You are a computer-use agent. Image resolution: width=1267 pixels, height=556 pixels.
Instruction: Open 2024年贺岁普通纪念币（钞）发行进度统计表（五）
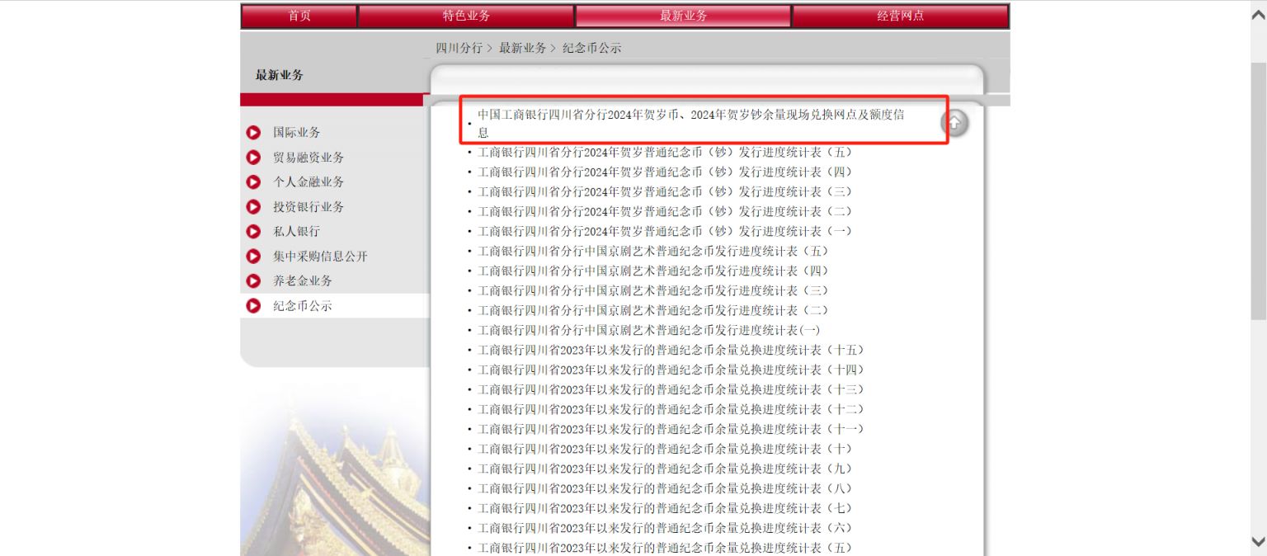tap(666, 152)
